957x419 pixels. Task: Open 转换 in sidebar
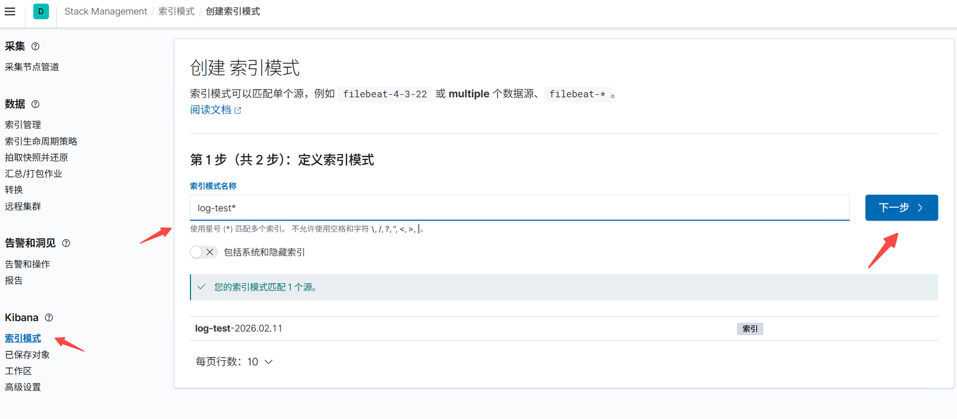point(14,190)
